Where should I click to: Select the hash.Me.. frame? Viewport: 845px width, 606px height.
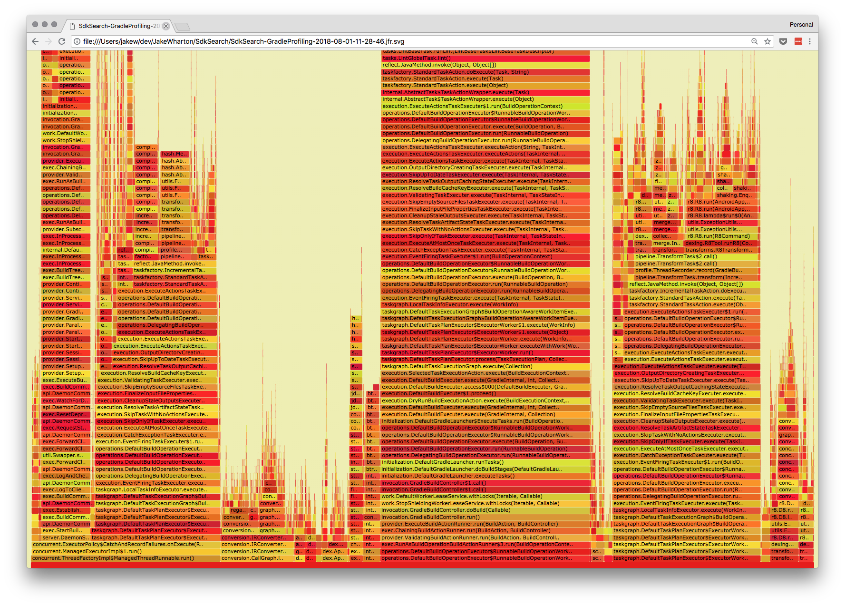click(x=175, y=154)
